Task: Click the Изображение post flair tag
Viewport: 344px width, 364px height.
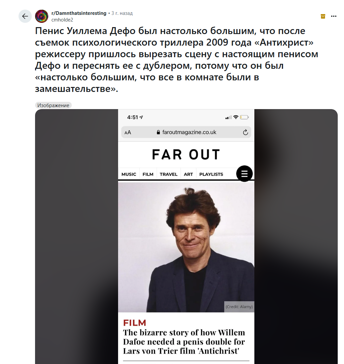Action: [53, 105]
